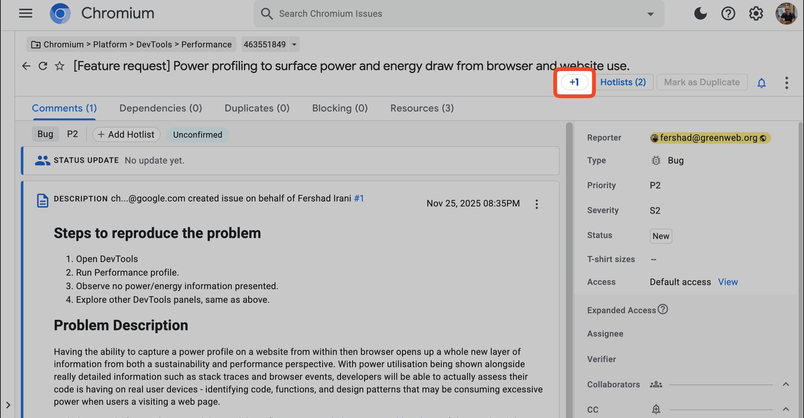Open issue more options menu
The height and width of the screenshot is (418, 804).
(786, 83)
